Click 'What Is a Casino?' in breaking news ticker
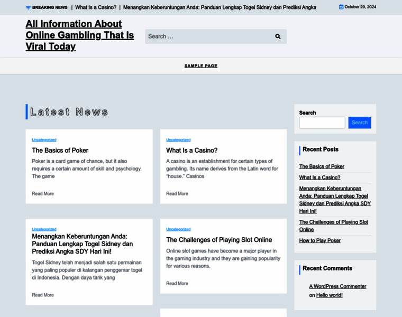This screenshot has height=317, width=402. 96,7
